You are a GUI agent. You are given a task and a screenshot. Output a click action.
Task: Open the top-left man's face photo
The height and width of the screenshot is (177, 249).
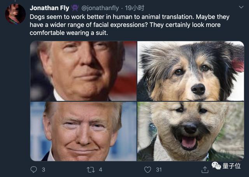[83, 71]
